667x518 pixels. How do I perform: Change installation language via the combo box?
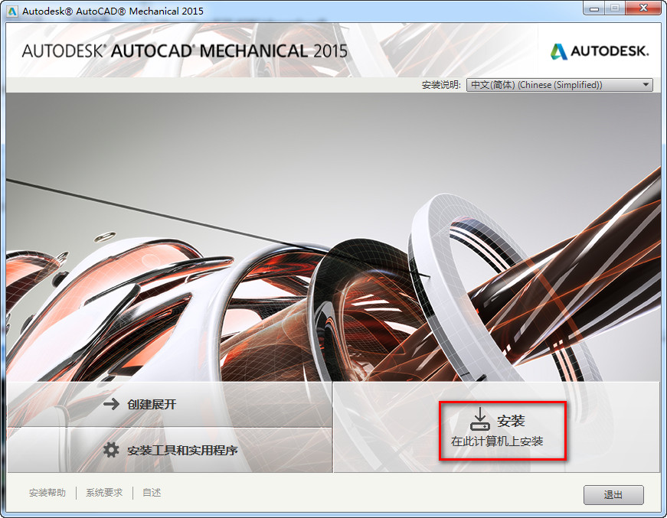(x=559, y=84)
